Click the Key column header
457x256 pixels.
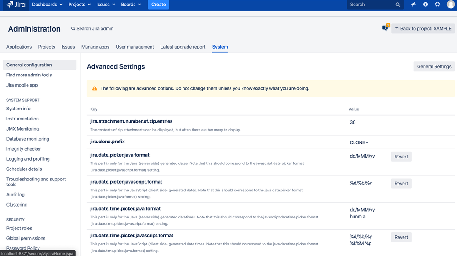[94, 109]
